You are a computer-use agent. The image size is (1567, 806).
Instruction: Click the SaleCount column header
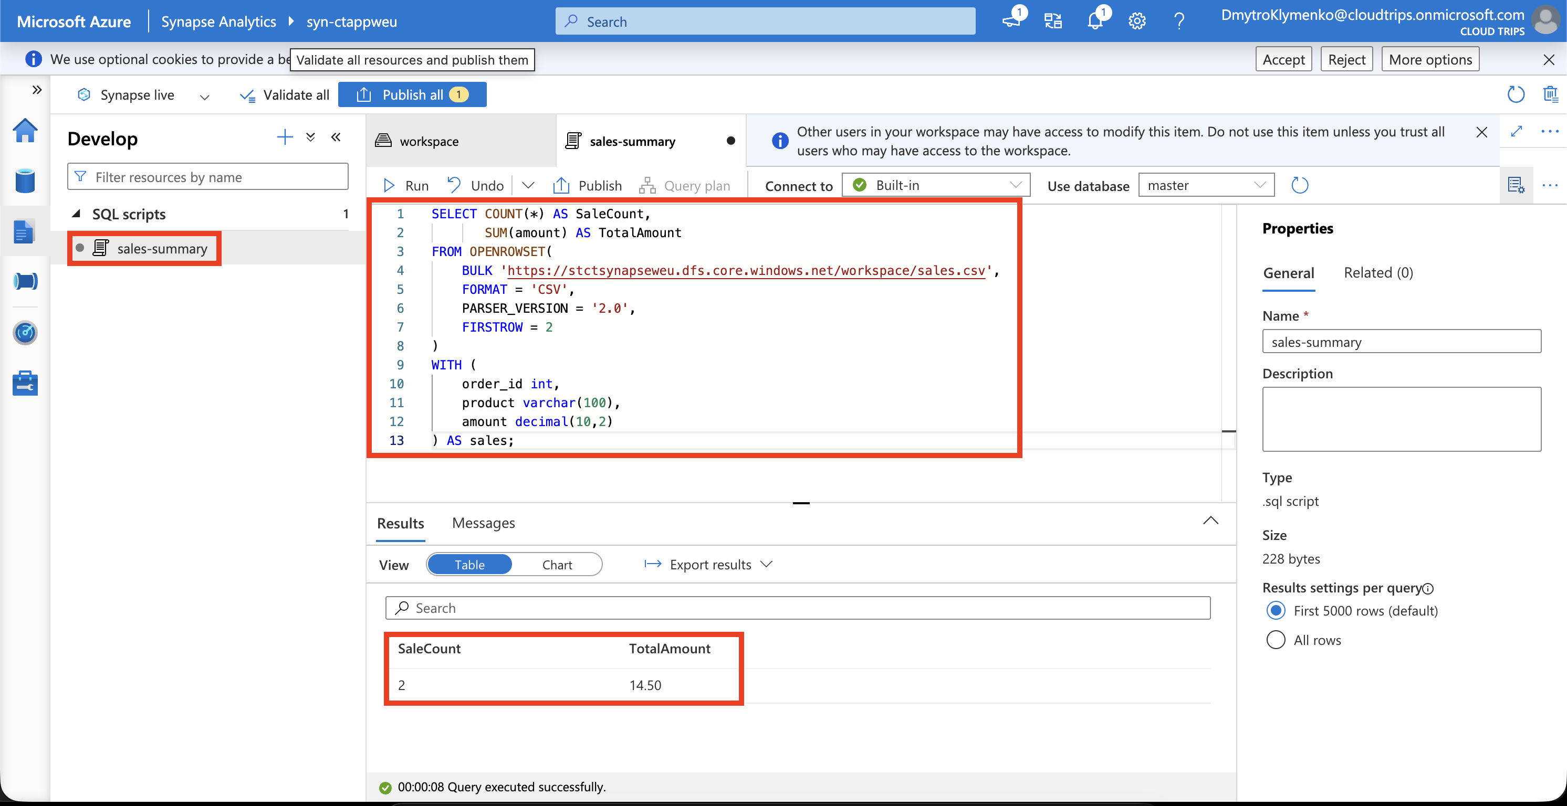pos(429,649)
